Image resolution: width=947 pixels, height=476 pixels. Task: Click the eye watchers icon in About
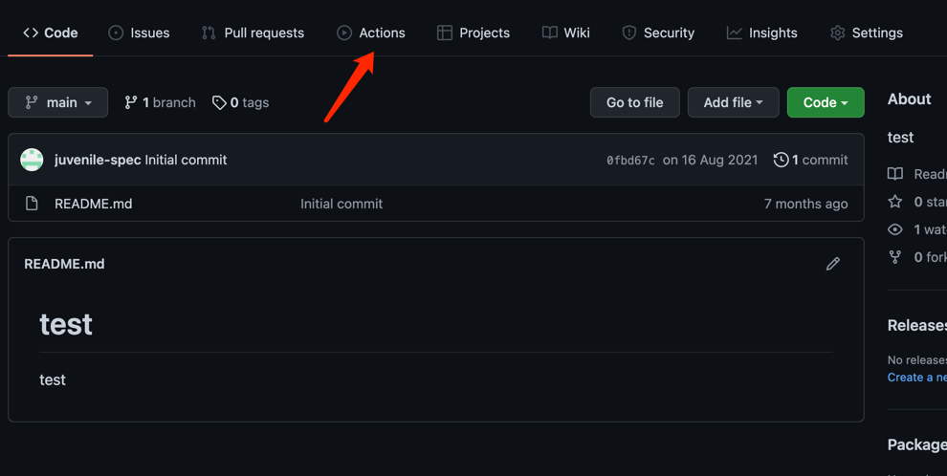click(895, 229)
